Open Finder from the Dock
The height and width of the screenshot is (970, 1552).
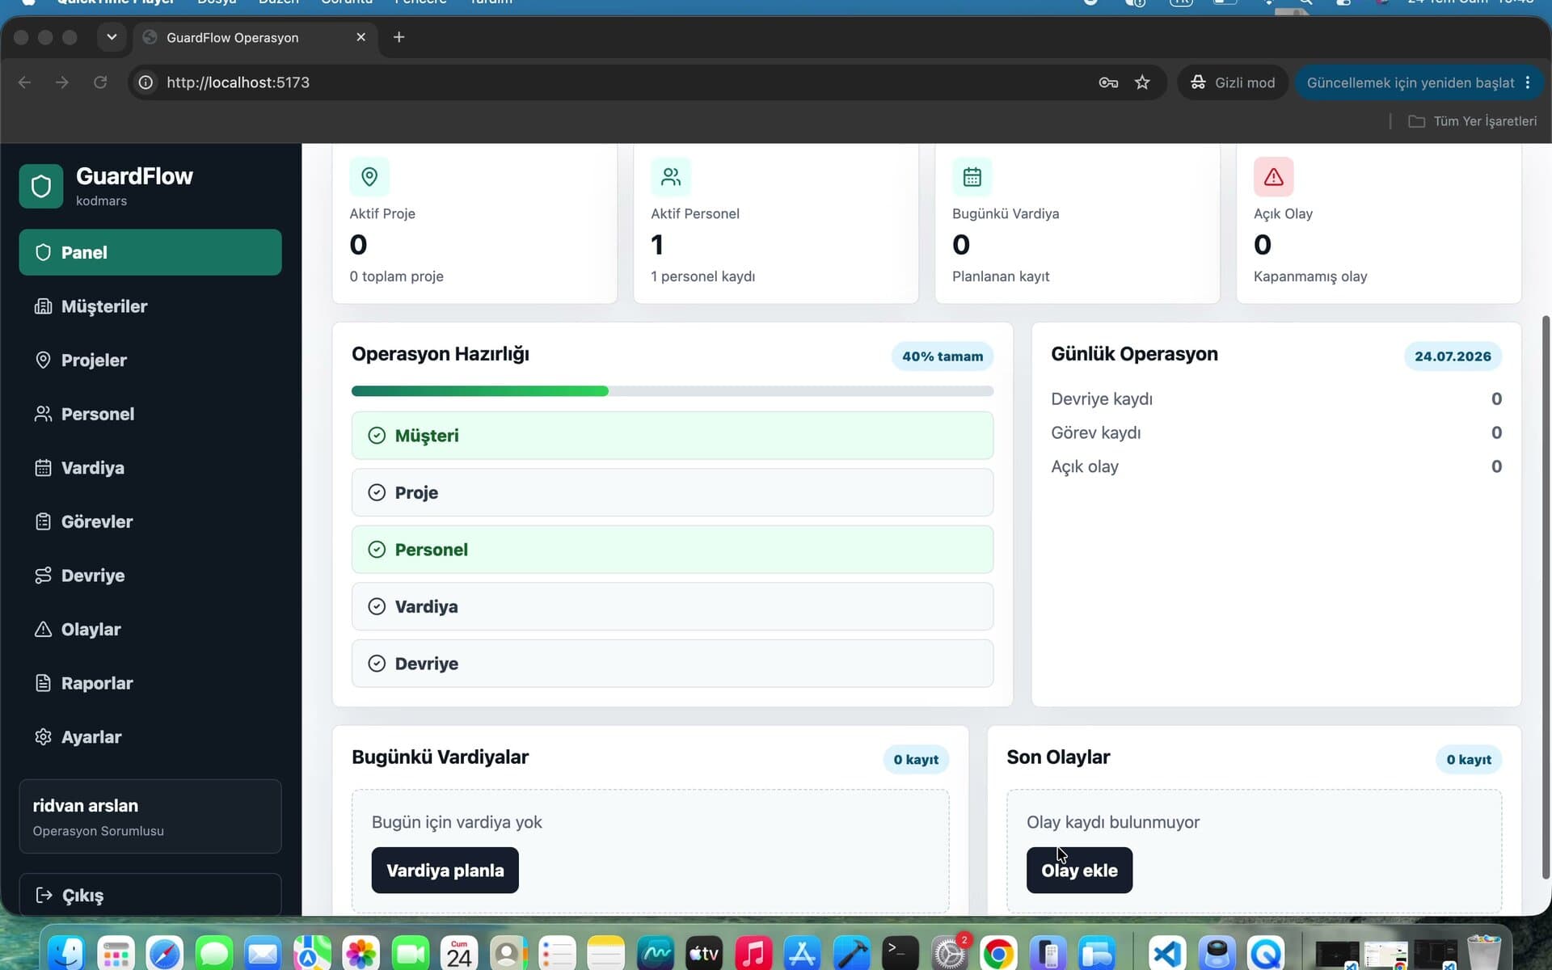(x=67, y=955)
